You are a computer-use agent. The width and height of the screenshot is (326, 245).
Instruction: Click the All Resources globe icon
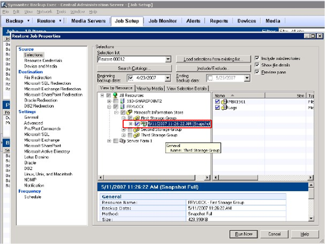click(115, 95)
